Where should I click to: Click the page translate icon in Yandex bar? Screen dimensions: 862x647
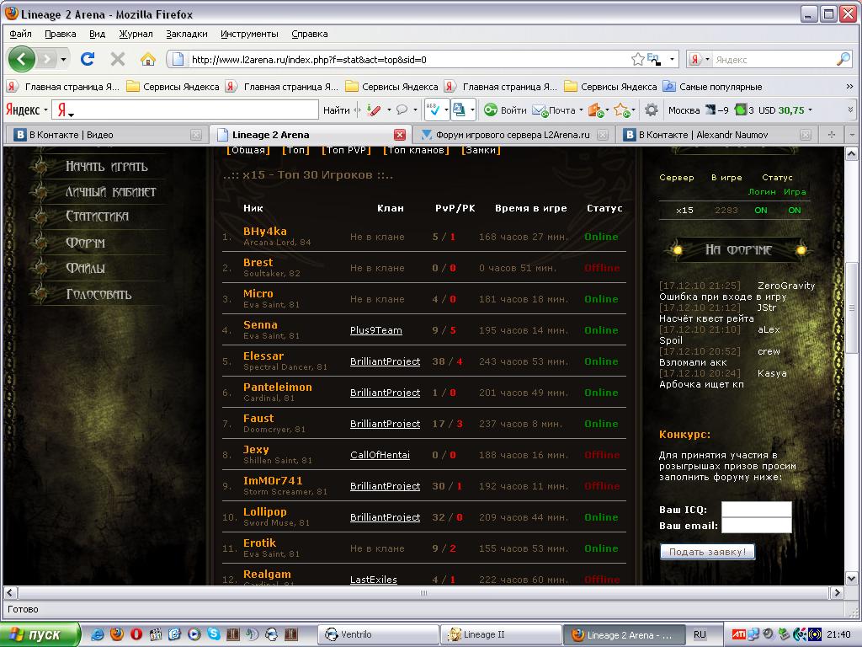pyautogui.click(x=459, y=110)
